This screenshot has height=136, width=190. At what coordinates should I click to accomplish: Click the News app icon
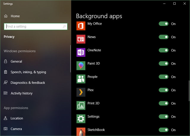81,39
